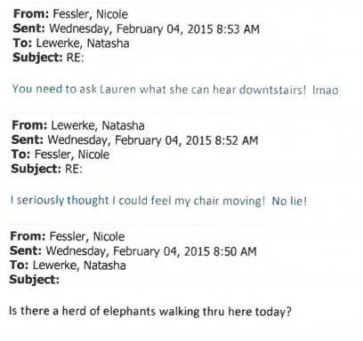Click the word lmao in first message

point(326,90)
